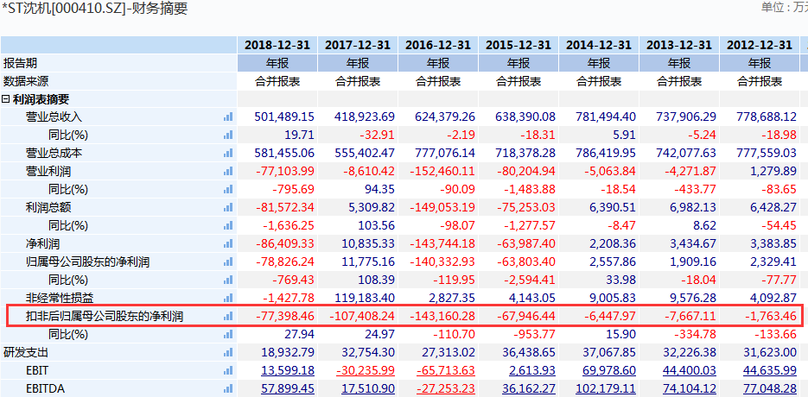Viewport: 808px width, 397px height.
Task: Open chart icon for 利润总额 row
Action: [x=228, y=207]
